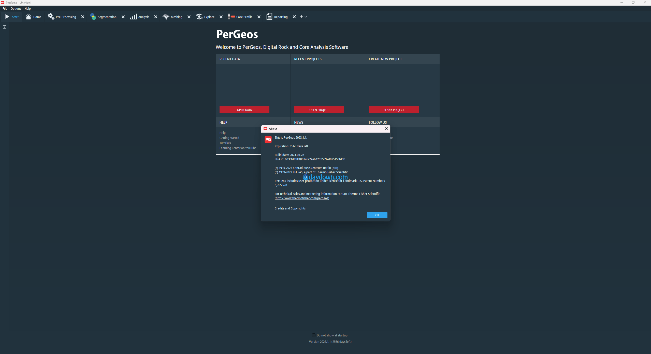The width and height of the screenshot is (651, 354).
Task: Minimize the PerGeos window
Action: coord(621,3)
